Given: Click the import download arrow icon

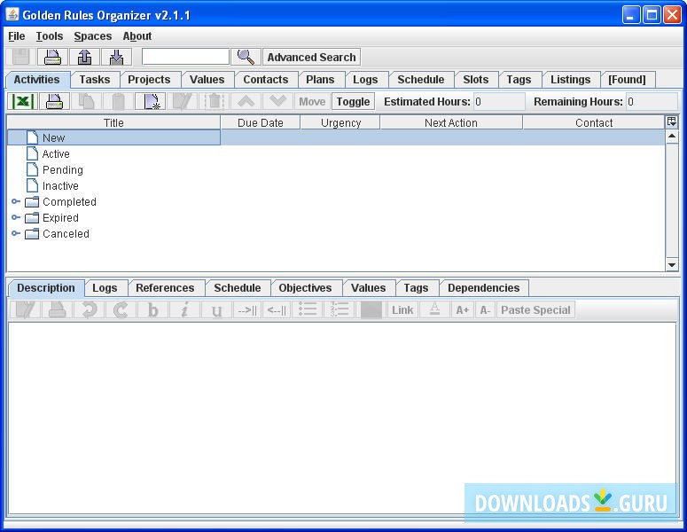Looking at the screenshot, I should point(116,58).
